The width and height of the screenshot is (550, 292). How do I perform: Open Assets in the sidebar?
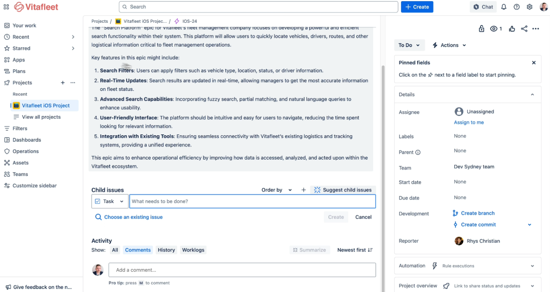(20, 163)
